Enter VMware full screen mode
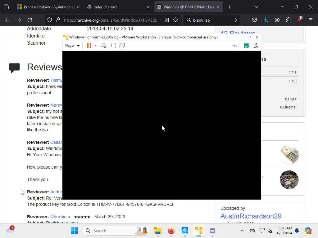Viewport: 318px width, 238px height. (113, 46)
